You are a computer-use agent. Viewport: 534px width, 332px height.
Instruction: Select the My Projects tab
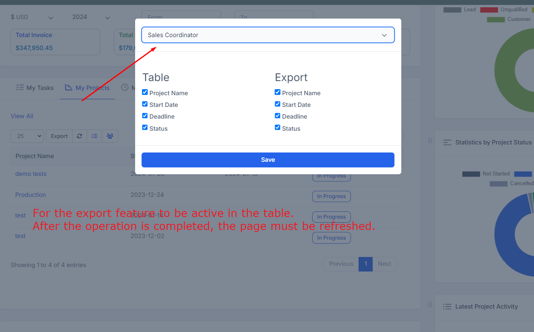point(87,88)
